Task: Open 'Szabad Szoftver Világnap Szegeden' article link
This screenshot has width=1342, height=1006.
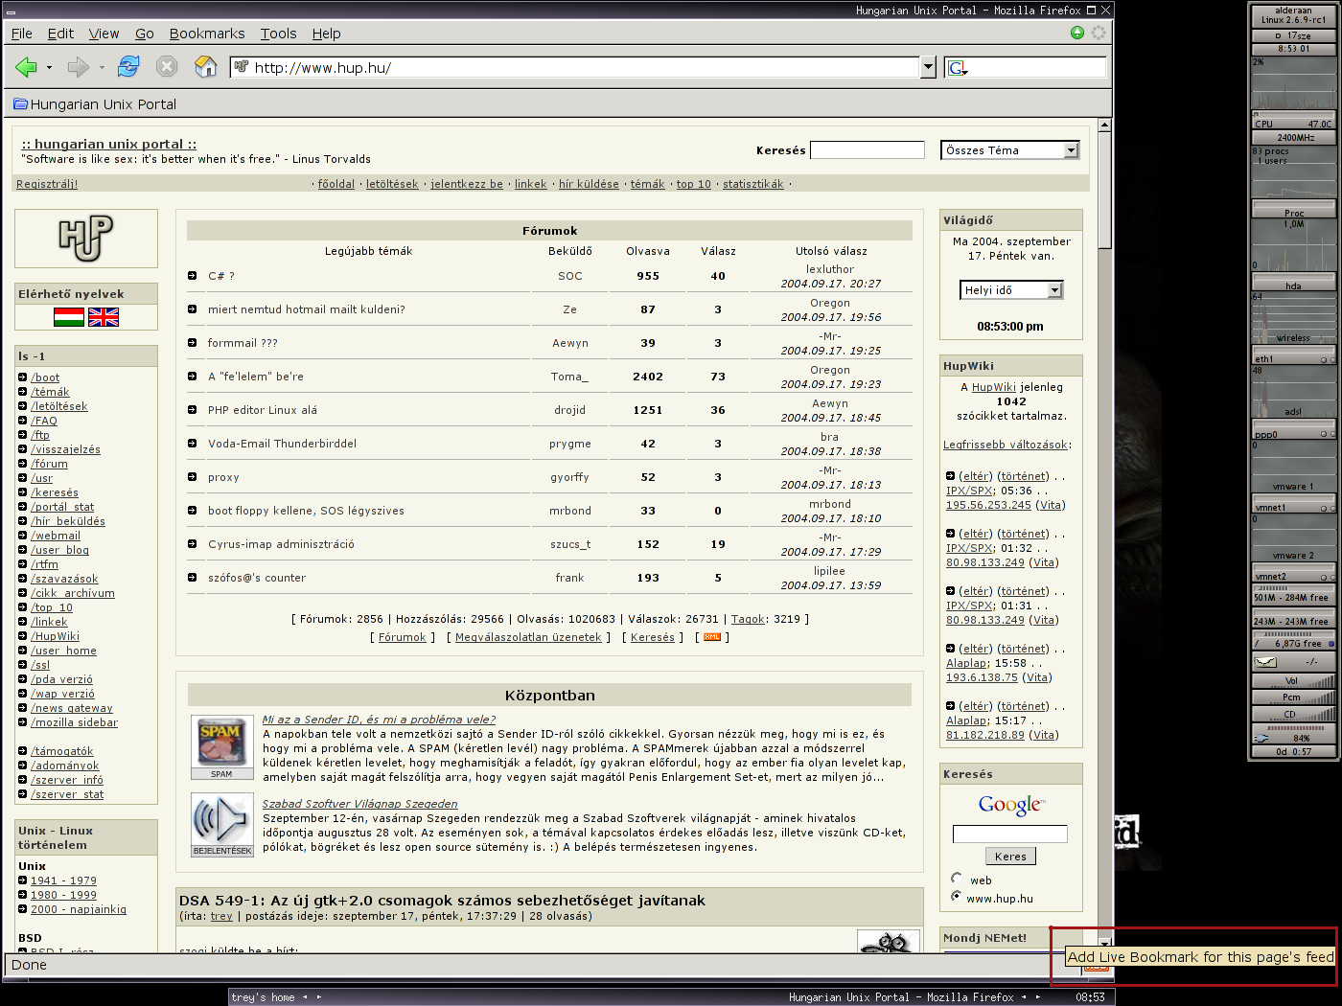Action: coord(359,804)
